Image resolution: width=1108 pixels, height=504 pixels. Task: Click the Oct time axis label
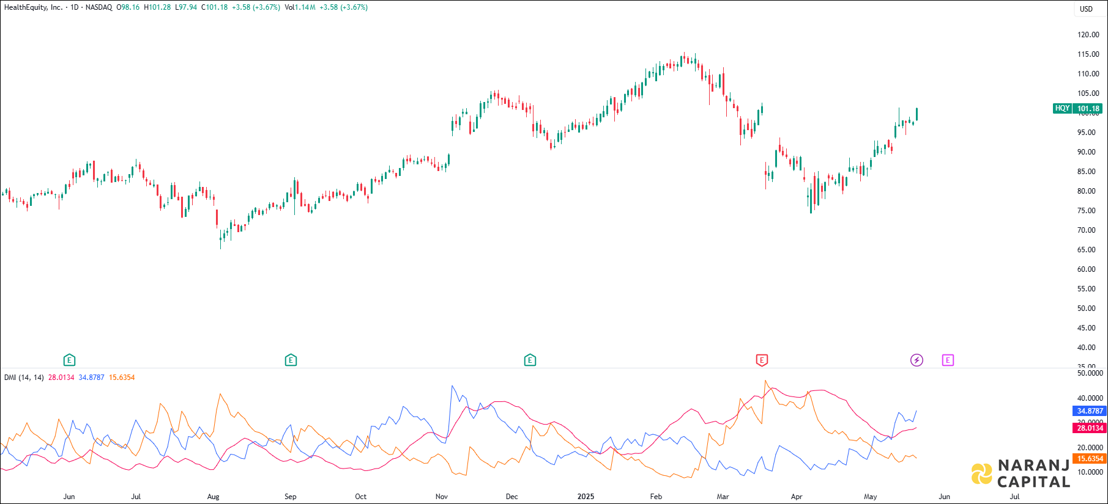[361, 497]
